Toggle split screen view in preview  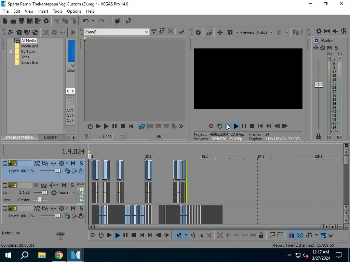coord(230,32)
